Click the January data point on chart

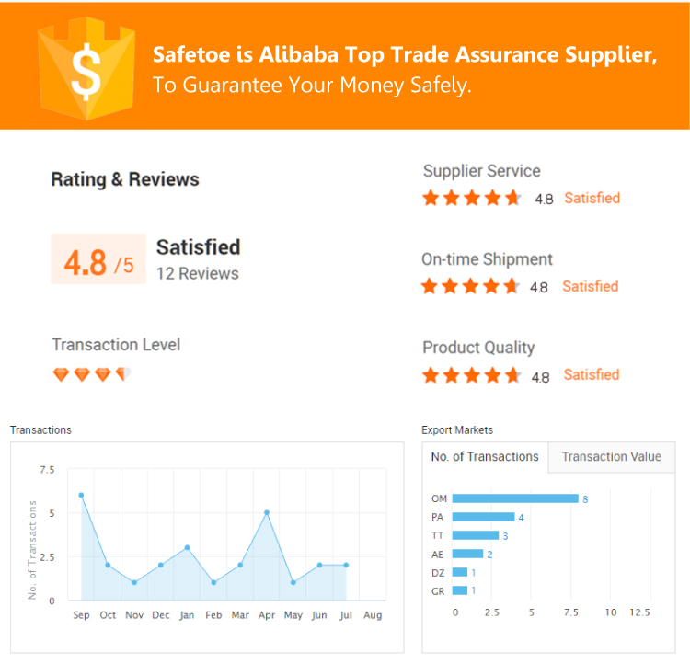click(187, 547)
